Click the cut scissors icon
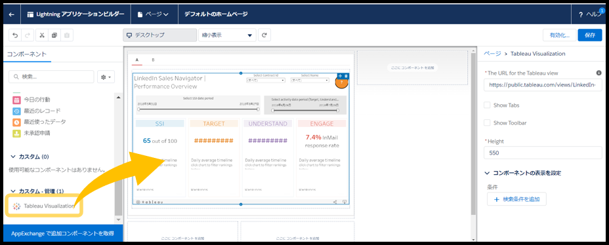 pyautogui.click(x=42, y=35)
